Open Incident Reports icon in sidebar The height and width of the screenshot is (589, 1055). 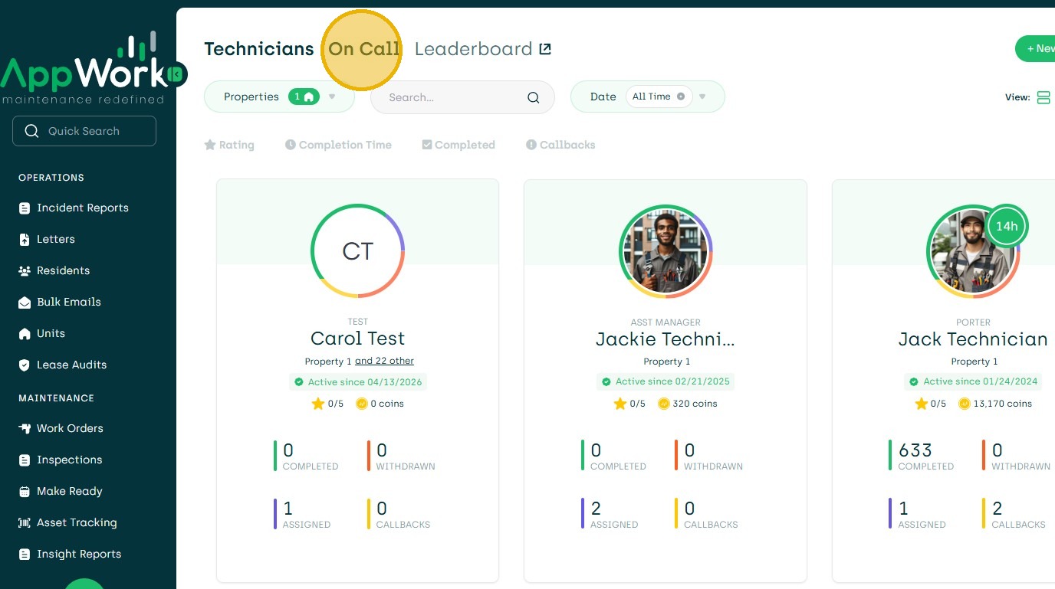[x=25, y=208]
